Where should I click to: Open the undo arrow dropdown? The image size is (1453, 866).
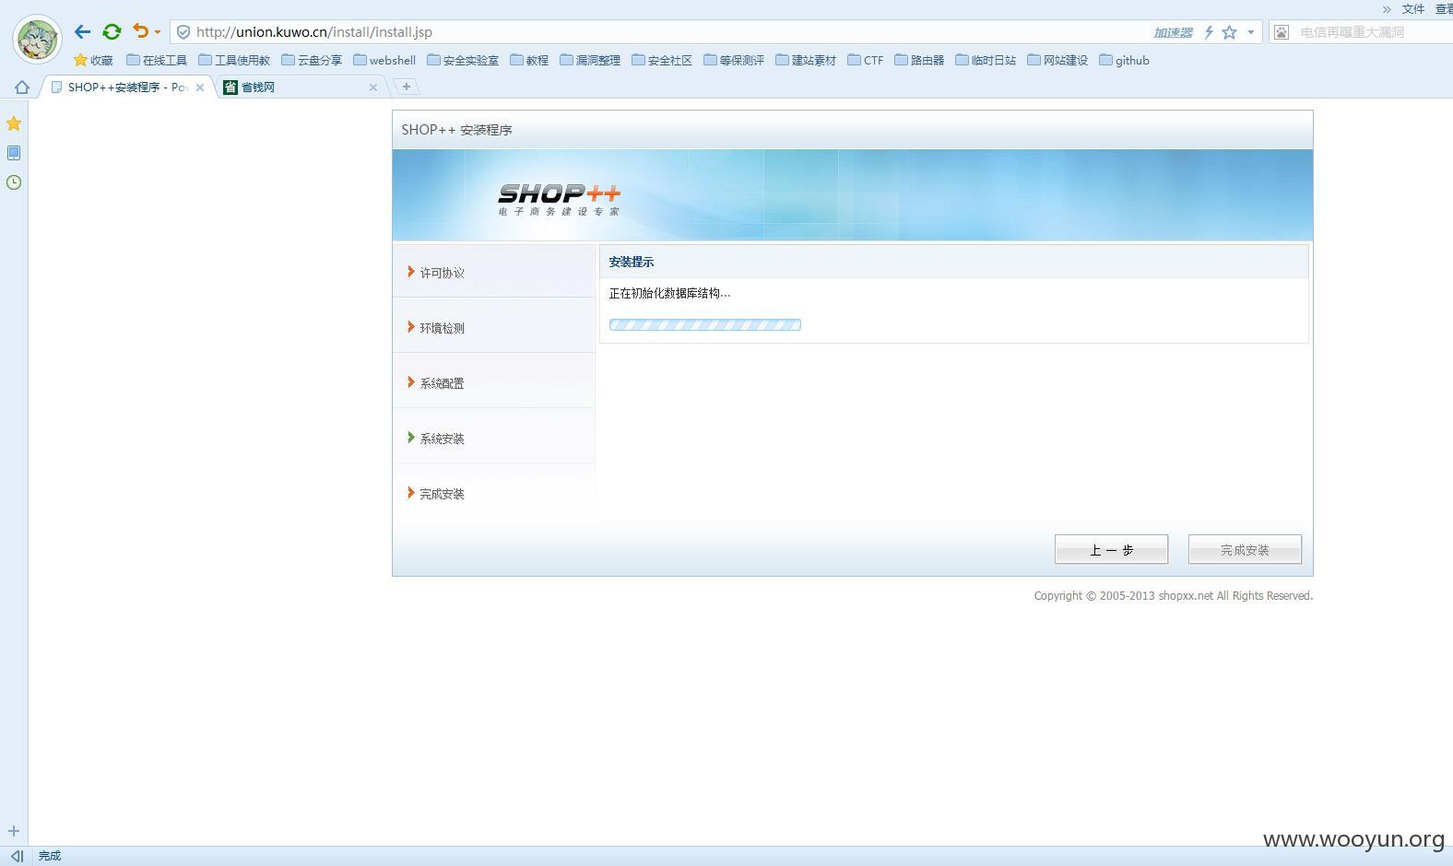coord(158,32)
